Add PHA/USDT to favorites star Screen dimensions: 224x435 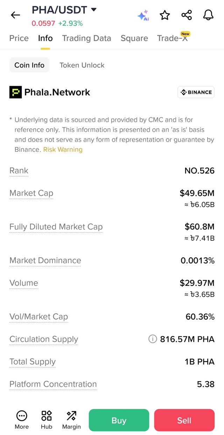click(165, 15)
